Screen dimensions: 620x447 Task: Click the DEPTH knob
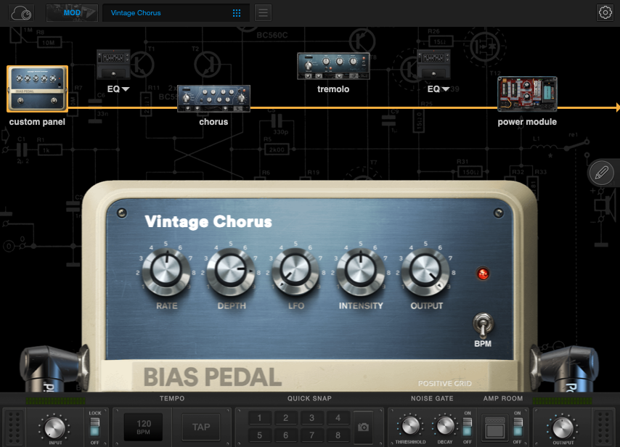pos(231,271)
